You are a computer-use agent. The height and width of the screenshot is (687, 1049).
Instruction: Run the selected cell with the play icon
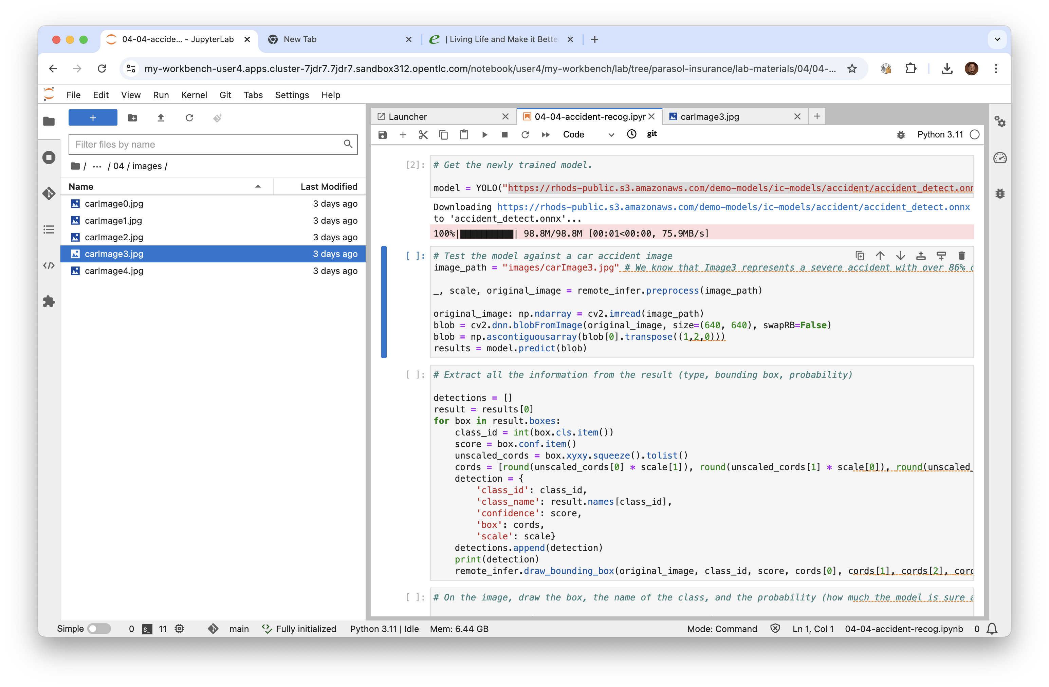pos(484,134)
